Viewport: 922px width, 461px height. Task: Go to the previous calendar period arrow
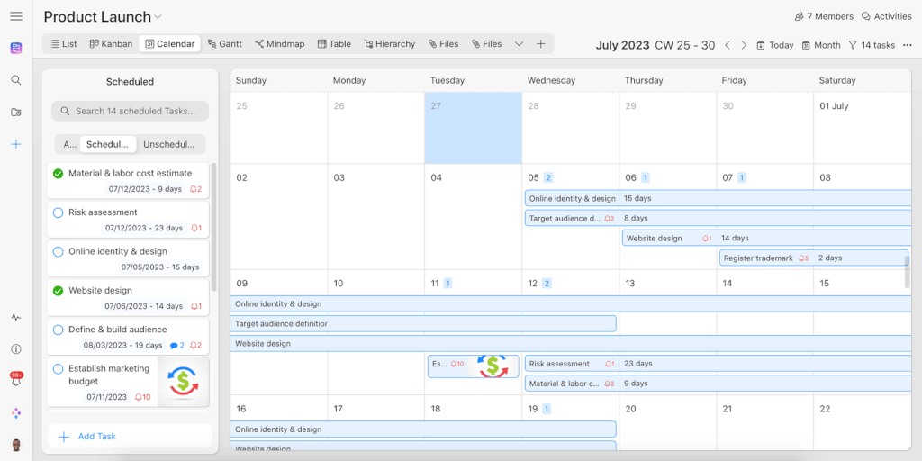coord(728,45)
